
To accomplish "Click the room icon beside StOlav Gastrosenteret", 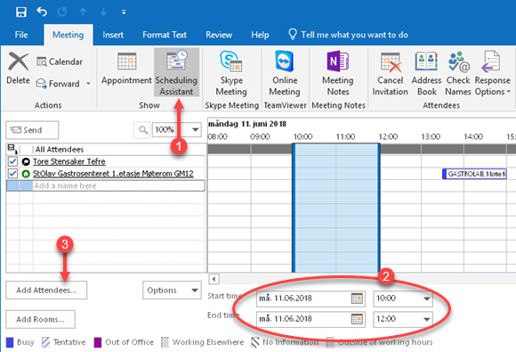I will 26,174.
